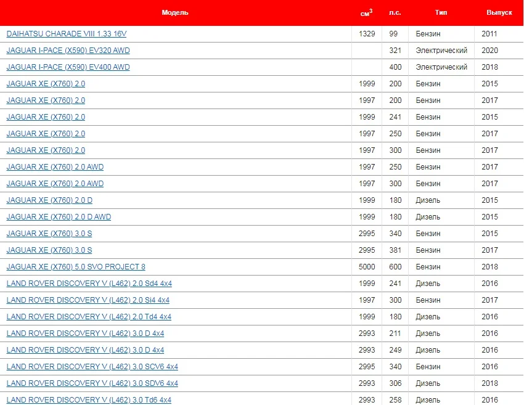The width and height of the screenshot is (524, 405).
Task: Open JAGUAR XE (X760) 2.0 non-AWD link, 300 hp
Action: pos(46,150)
